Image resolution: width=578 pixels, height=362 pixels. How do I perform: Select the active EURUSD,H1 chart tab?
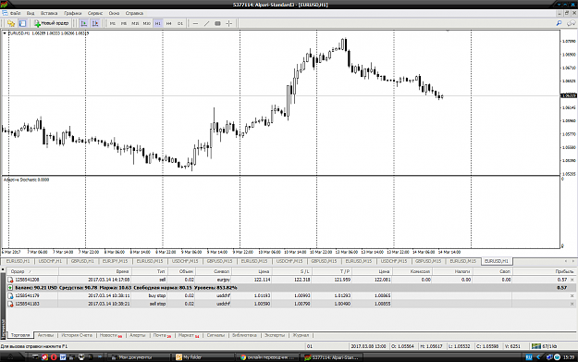pyautogui.click(x=497, y=261)
